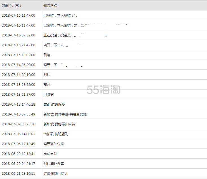Screen dimensions: 207x179
Task: Click 到达 entry dated 2018-07-14 00:19
Action: [47, 75]
